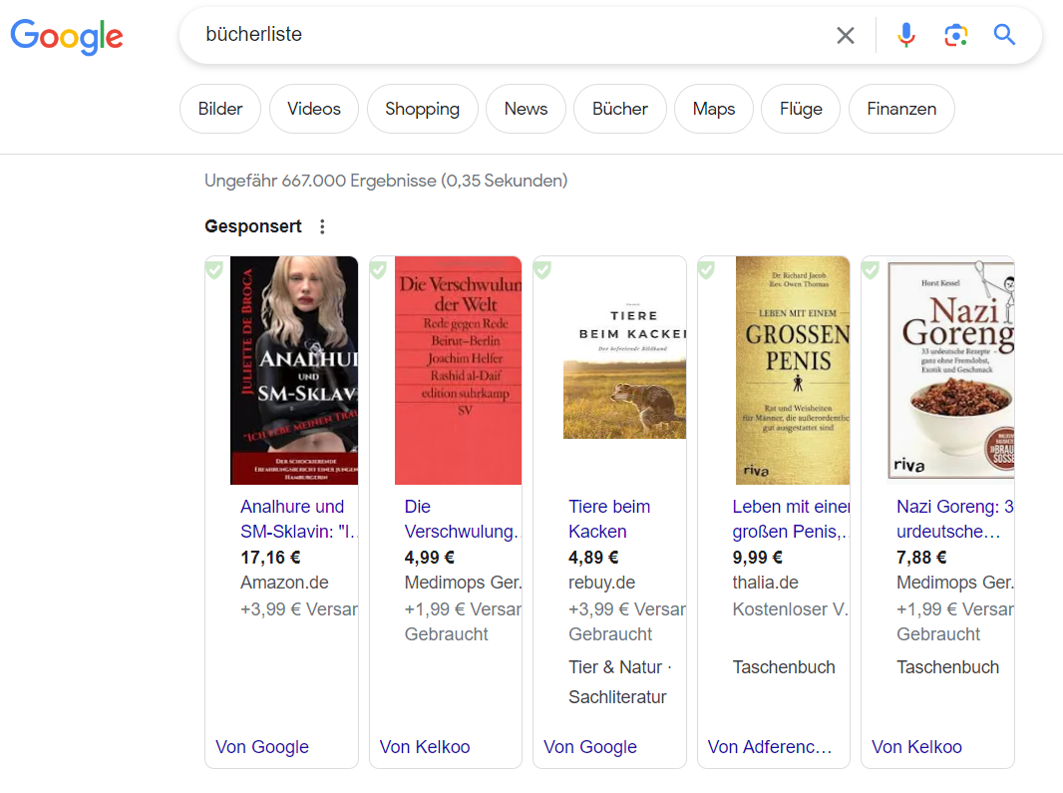This screenshot has width=1063, height=793.
Task: Clear the search box with the X icon
Action: pos(845,36)
